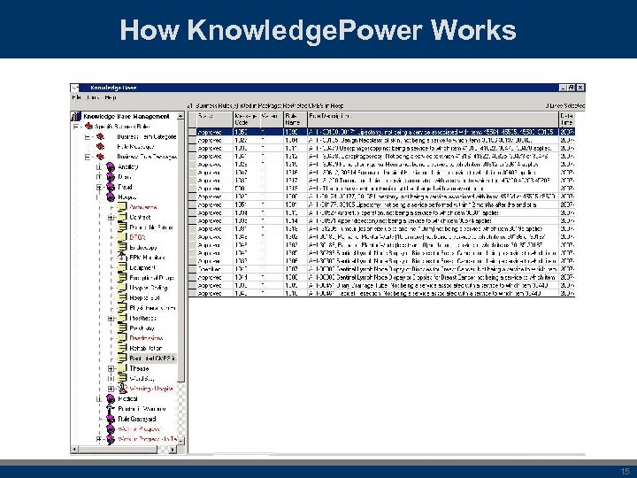Sort by the Message Code column header
637x478 pixels.
[x=247, y=119]
